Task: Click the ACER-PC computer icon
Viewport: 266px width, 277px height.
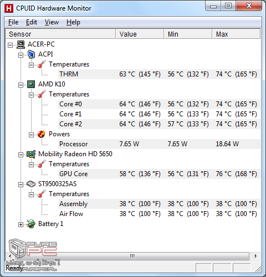Action: (x=21, y=44)
